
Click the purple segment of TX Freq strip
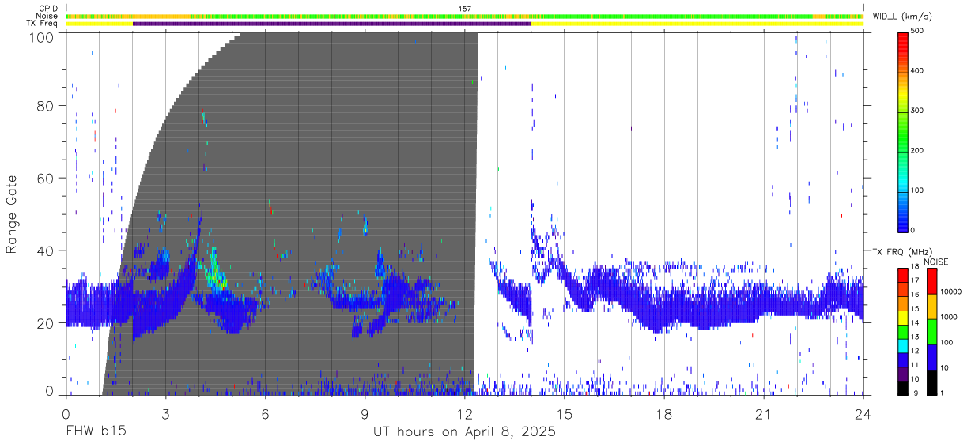(x=331, y=24)
